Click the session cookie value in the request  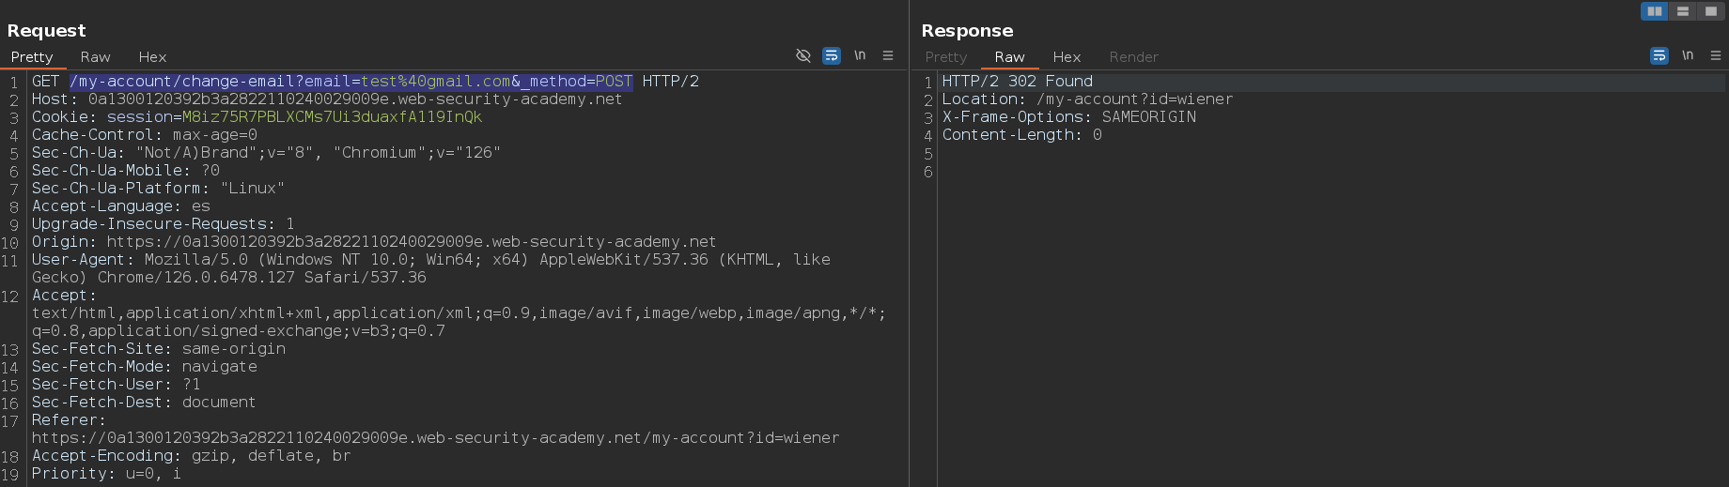[x=332, y=117]
